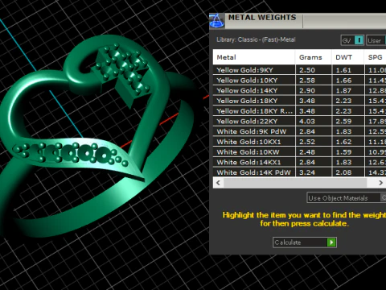Click the 2.50 grams value
The height and width of the screenshot is (290, 386).
click(307, 70)
